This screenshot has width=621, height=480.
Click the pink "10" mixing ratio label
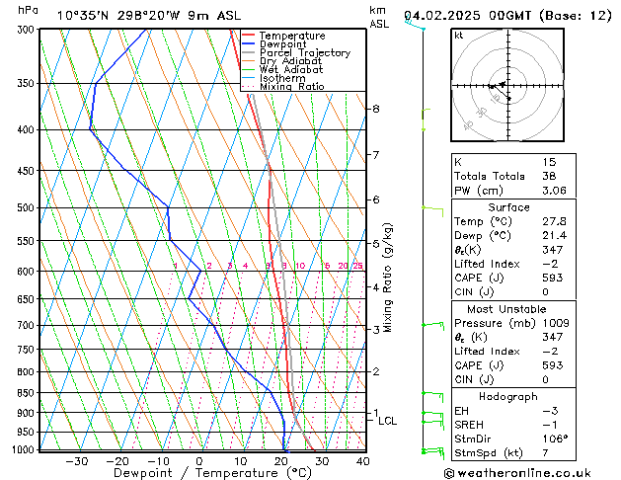(x=300, y=266)
